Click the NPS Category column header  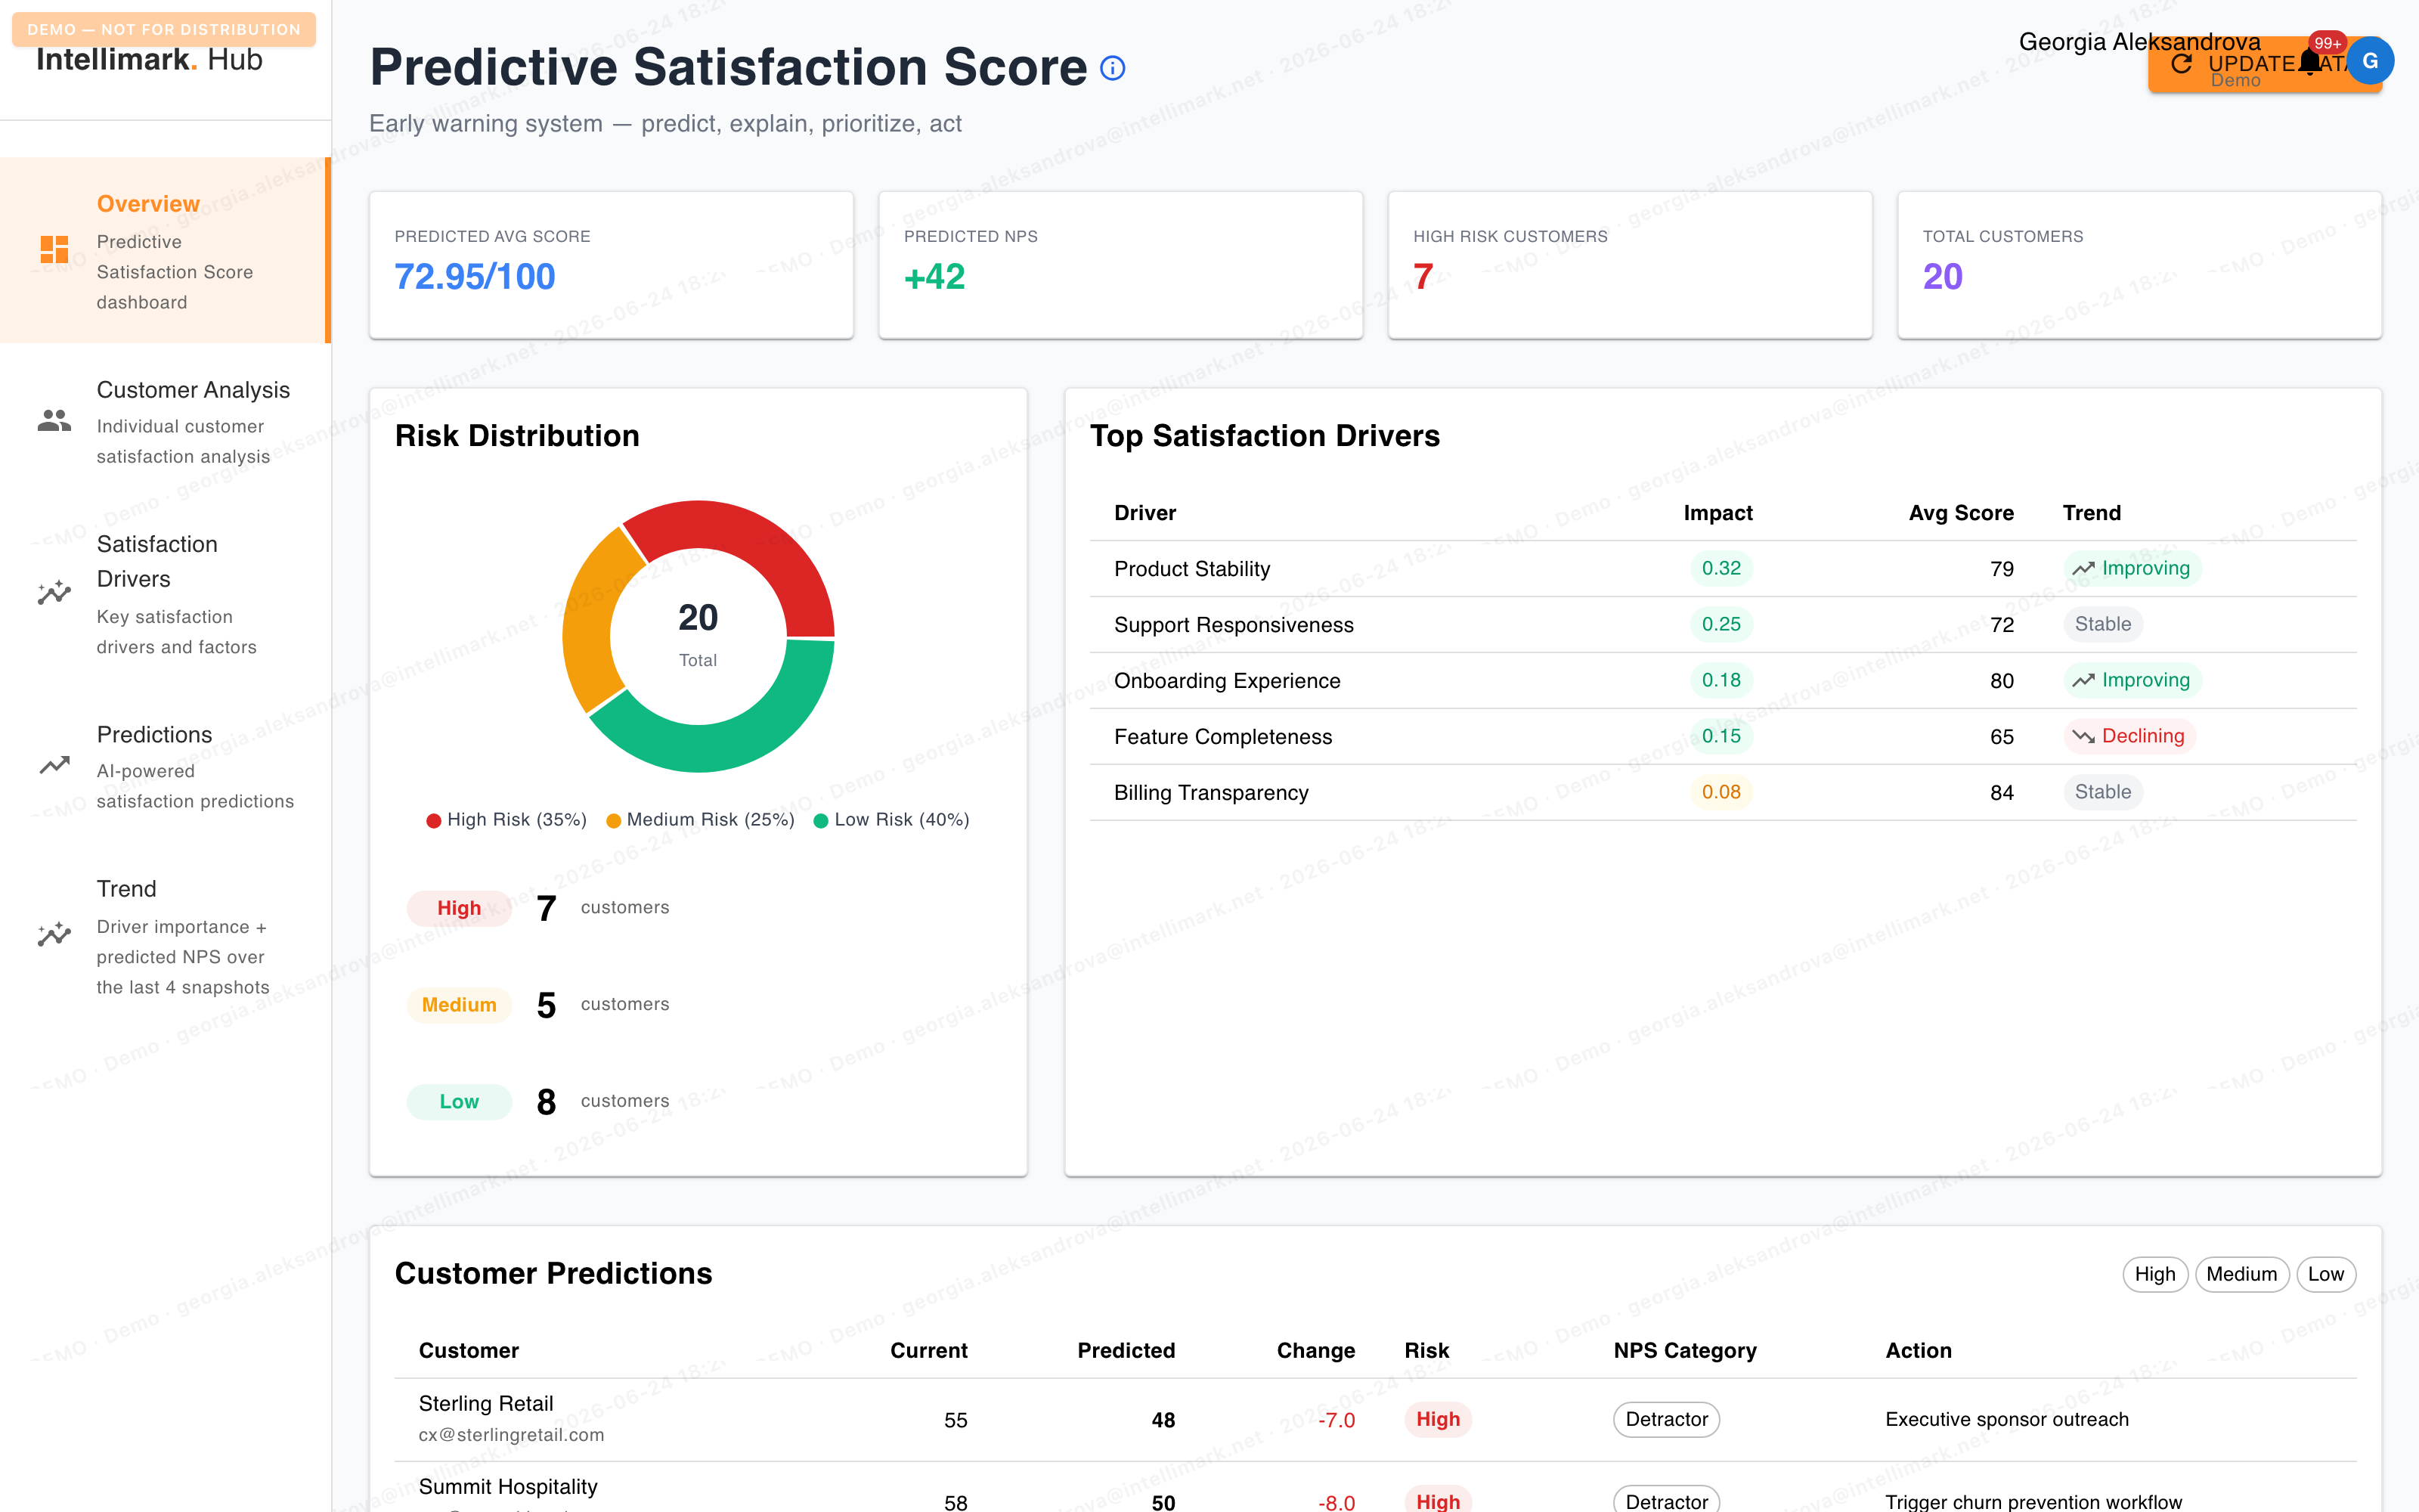coord(1684,1351)
